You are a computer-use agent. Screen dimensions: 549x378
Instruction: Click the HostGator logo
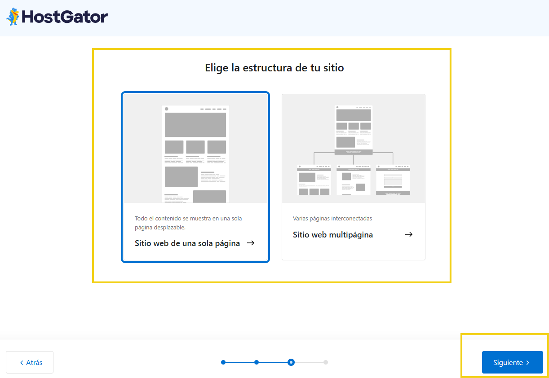57,17
